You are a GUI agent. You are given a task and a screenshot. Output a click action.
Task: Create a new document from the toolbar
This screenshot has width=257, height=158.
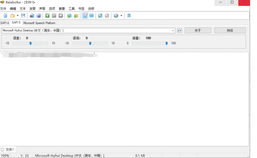click(x=6, y=16)
